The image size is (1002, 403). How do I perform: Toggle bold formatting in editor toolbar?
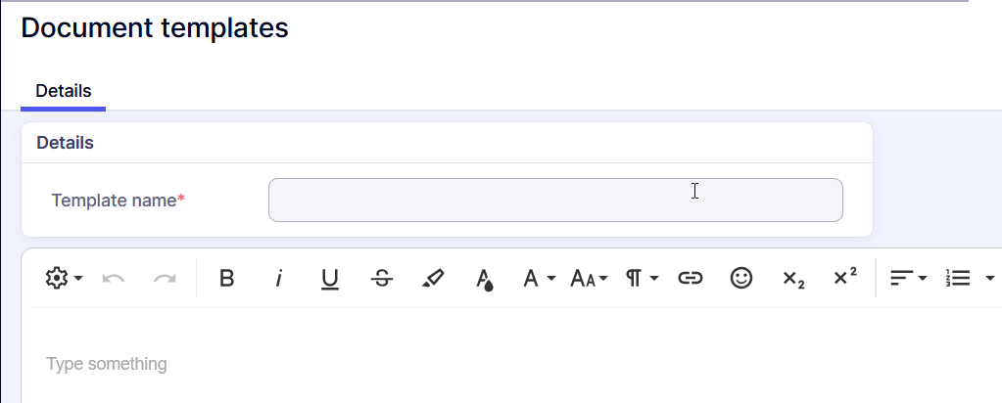click(227, 279)
